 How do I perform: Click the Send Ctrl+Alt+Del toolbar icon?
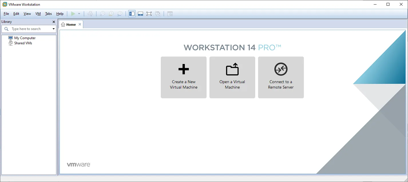pos(90,14)
